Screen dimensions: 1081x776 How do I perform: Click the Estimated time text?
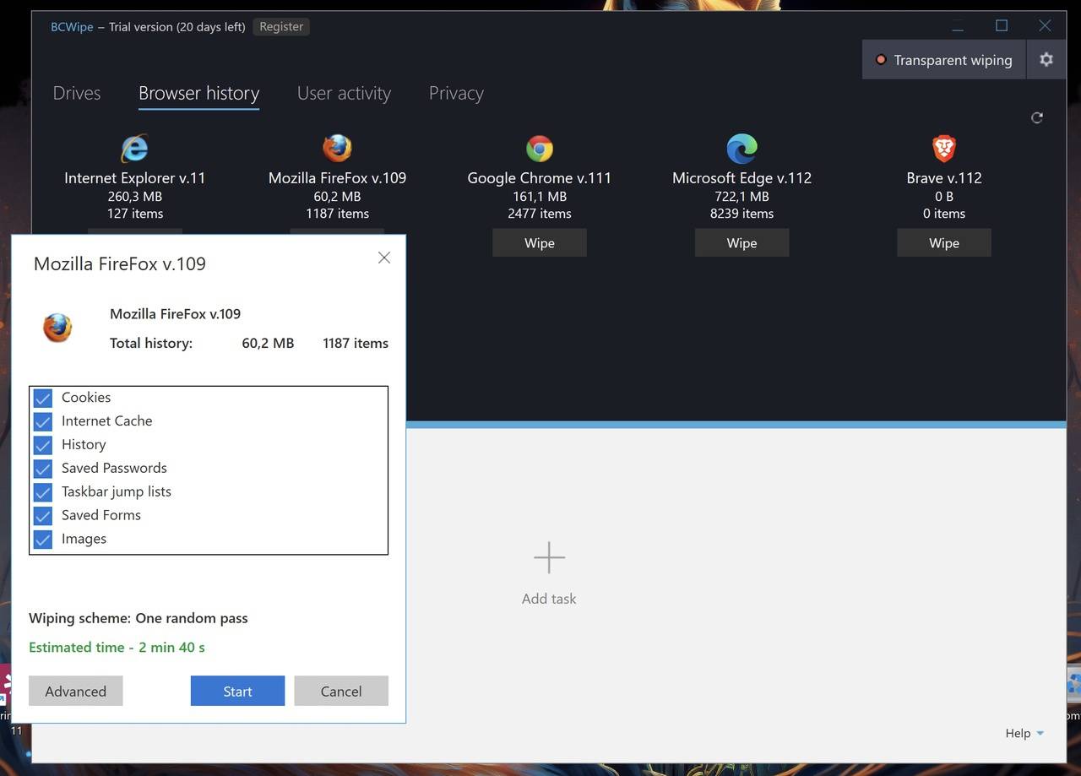117,648
